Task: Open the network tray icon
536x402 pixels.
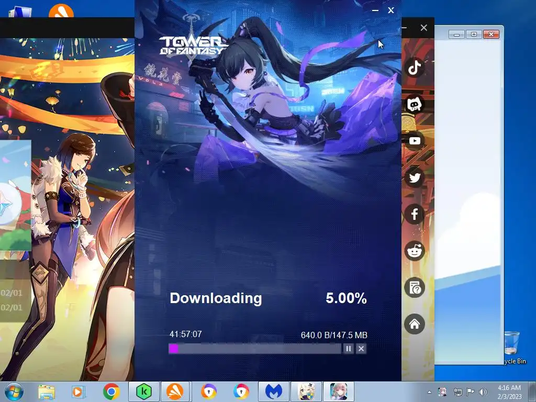Action: tap(457, 392)
